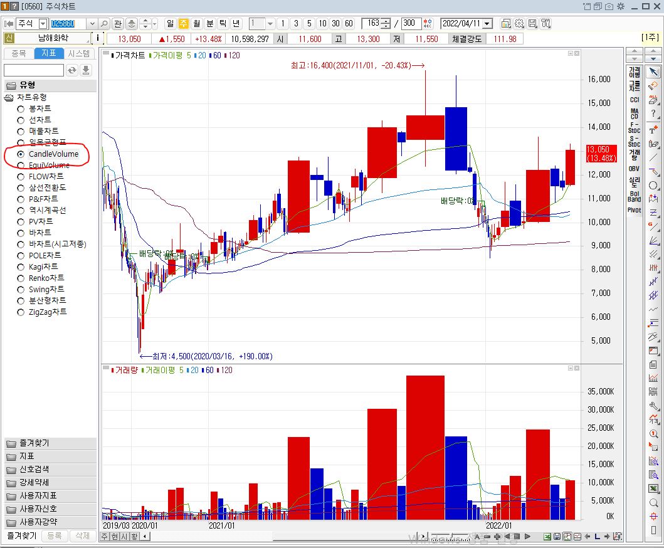The image size is (664, 548).
Task: Click the period compare icon after 300 field
Action: [x=428, y=24]
